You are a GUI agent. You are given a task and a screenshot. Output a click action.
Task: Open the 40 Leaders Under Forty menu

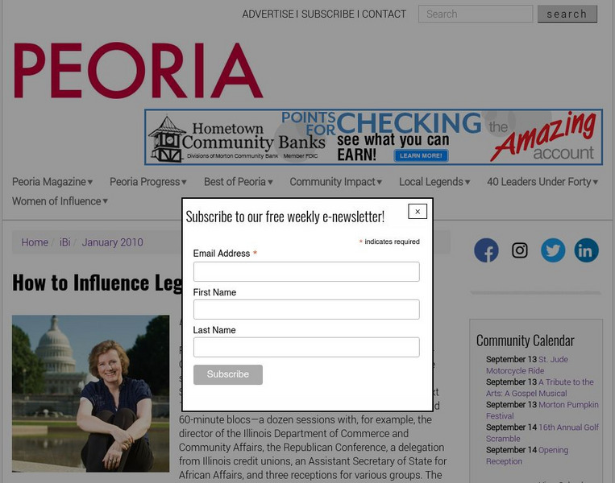[x=542, y=182]
